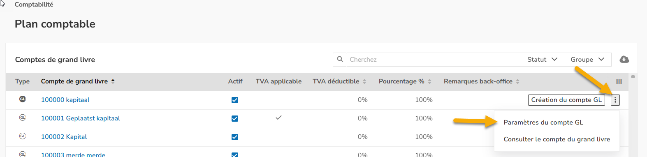Click the magnifier search icon

(x=340, y=59)
